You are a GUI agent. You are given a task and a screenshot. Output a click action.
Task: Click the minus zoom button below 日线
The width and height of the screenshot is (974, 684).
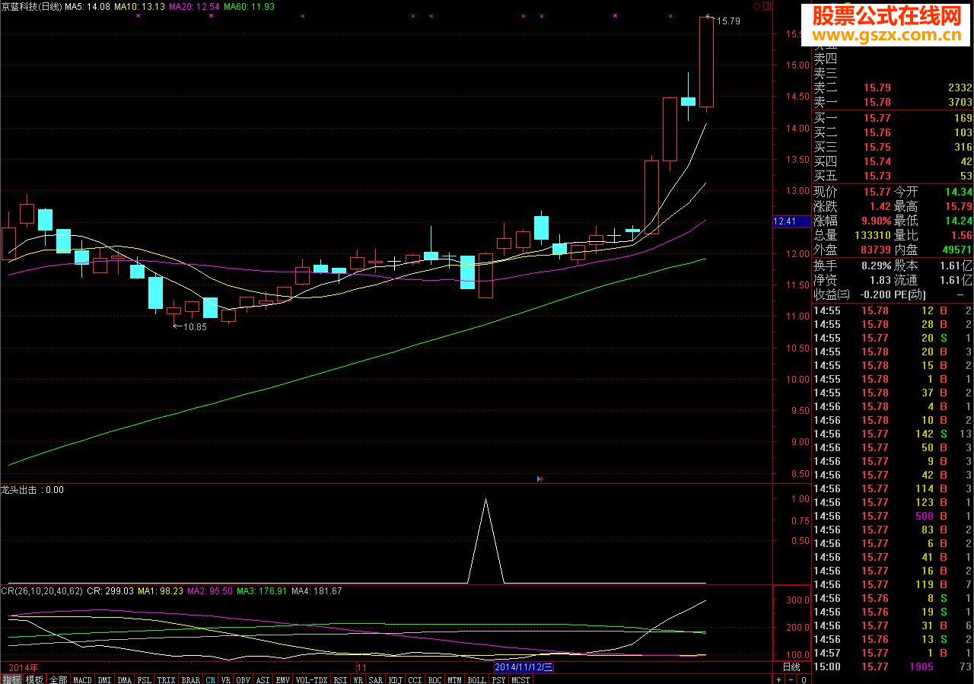[x=791, y=679]
